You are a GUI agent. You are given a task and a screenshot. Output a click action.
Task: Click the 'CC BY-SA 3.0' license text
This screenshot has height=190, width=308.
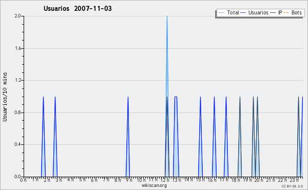click(x=292, y=186)
